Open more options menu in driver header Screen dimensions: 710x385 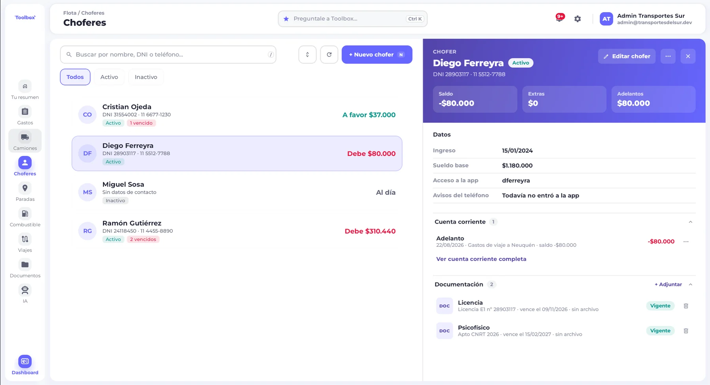point(668,56)
